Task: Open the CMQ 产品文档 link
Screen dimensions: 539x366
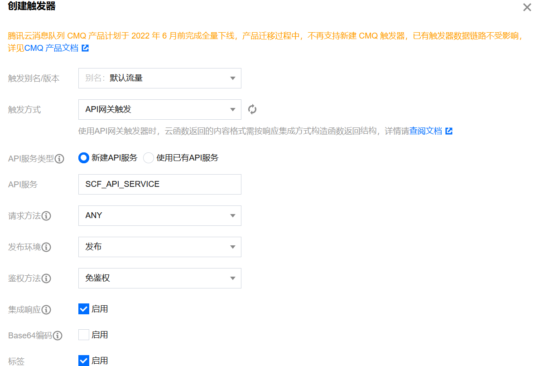Action: (x=51, y=48)
